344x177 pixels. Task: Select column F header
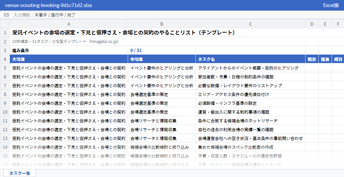(338, 24)
